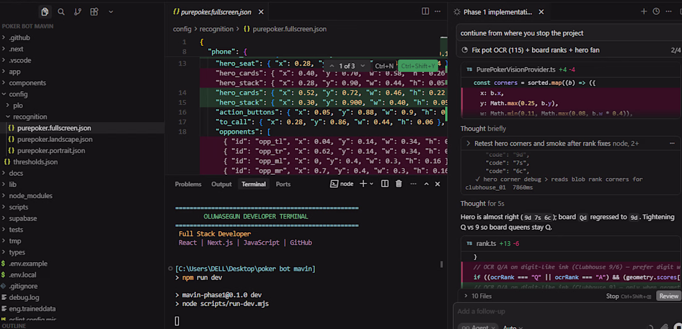Open the terminal shell 'node' launch profile
The image size is (682, 329).
tap(342, 184)
